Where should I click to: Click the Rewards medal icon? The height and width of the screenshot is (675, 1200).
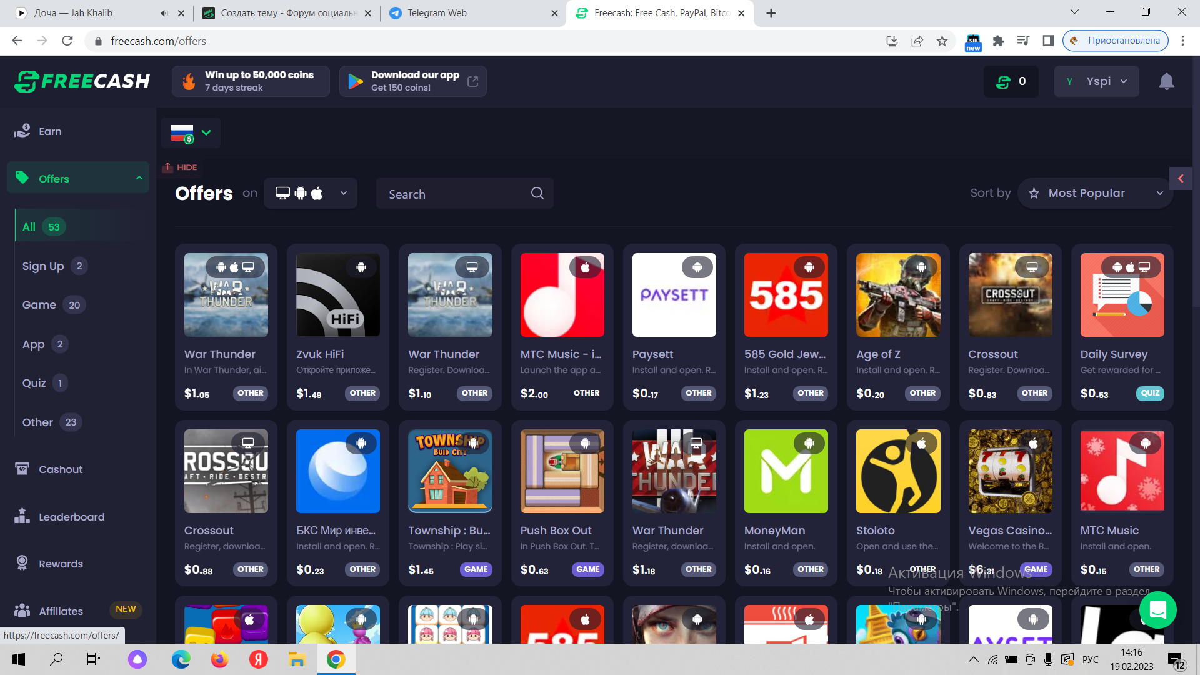tap(22, 563)
